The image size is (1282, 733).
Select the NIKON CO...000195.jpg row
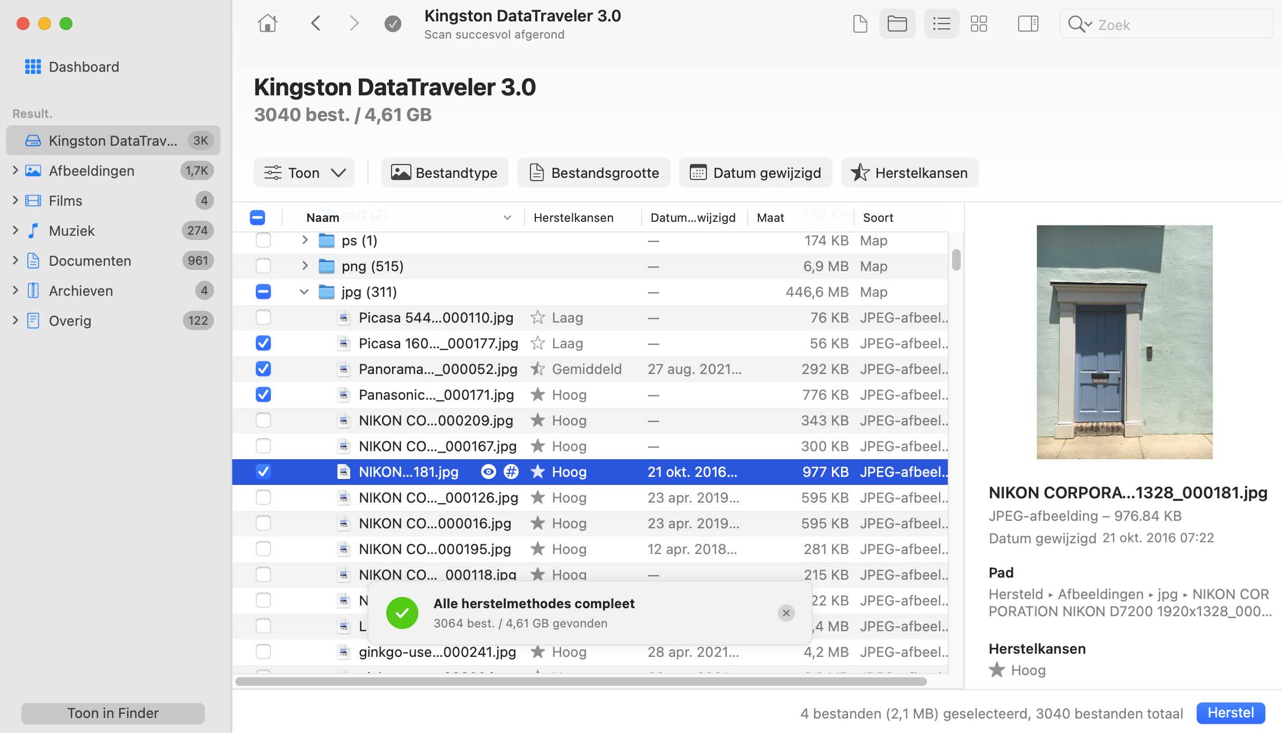coord(590,549)
